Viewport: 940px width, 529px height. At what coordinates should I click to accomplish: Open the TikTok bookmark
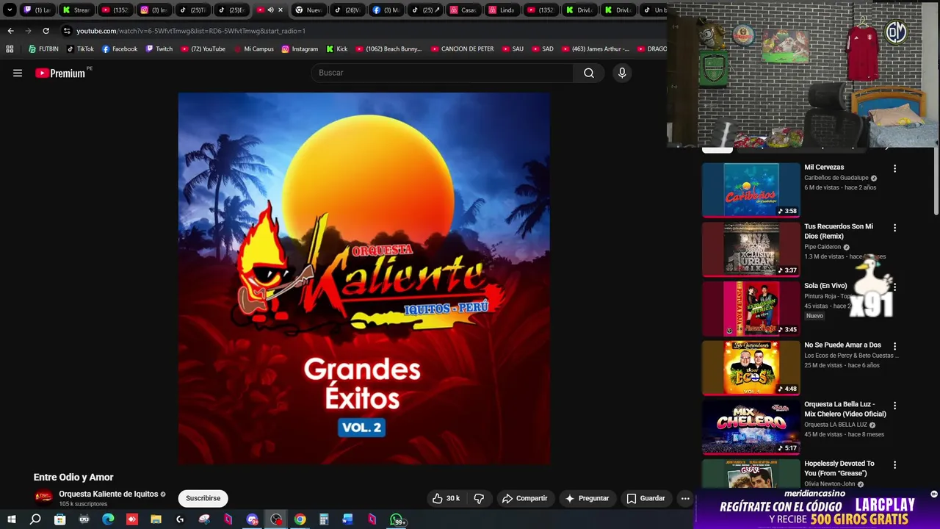(x=80, y=49)
